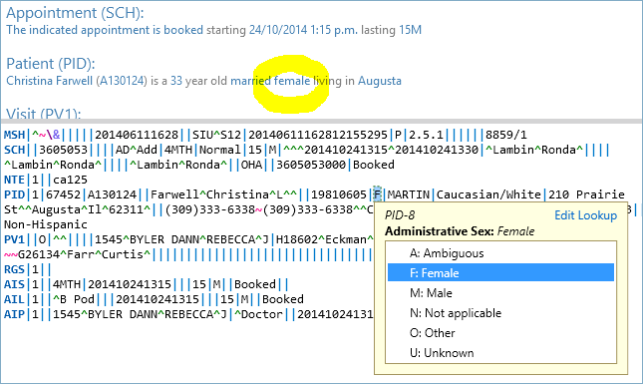Select the MSH segment name

[14, 135]
